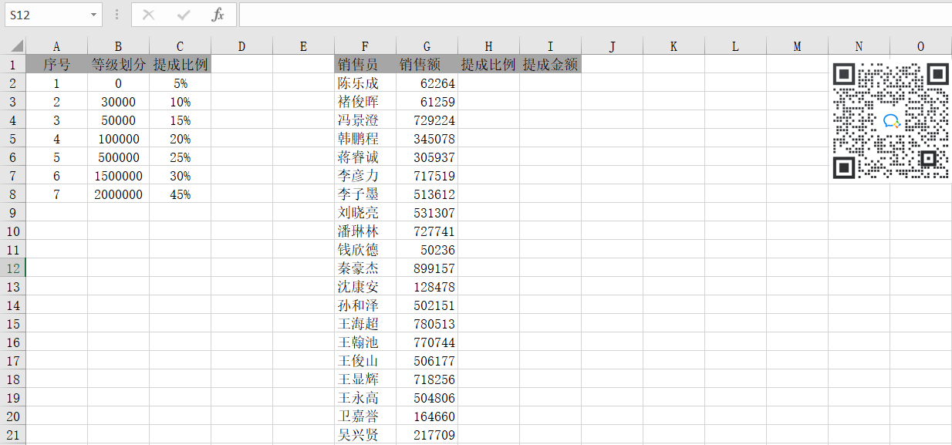
Task: Click sales amount cell 128478
Action: click(x=427, y=287)
